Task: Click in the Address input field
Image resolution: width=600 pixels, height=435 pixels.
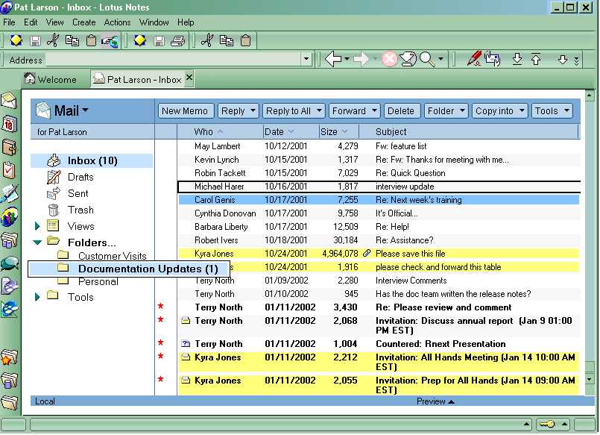Action: coord(173,60)
